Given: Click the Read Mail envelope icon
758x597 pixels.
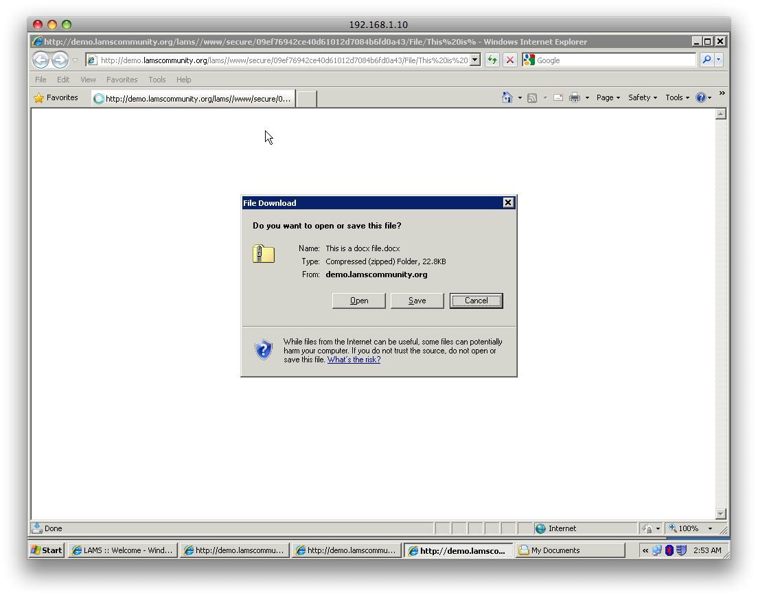Looking at the screenshot, I should 558,97.
